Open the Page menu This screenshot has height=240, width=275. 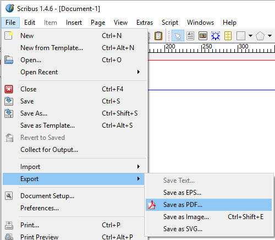98,23
